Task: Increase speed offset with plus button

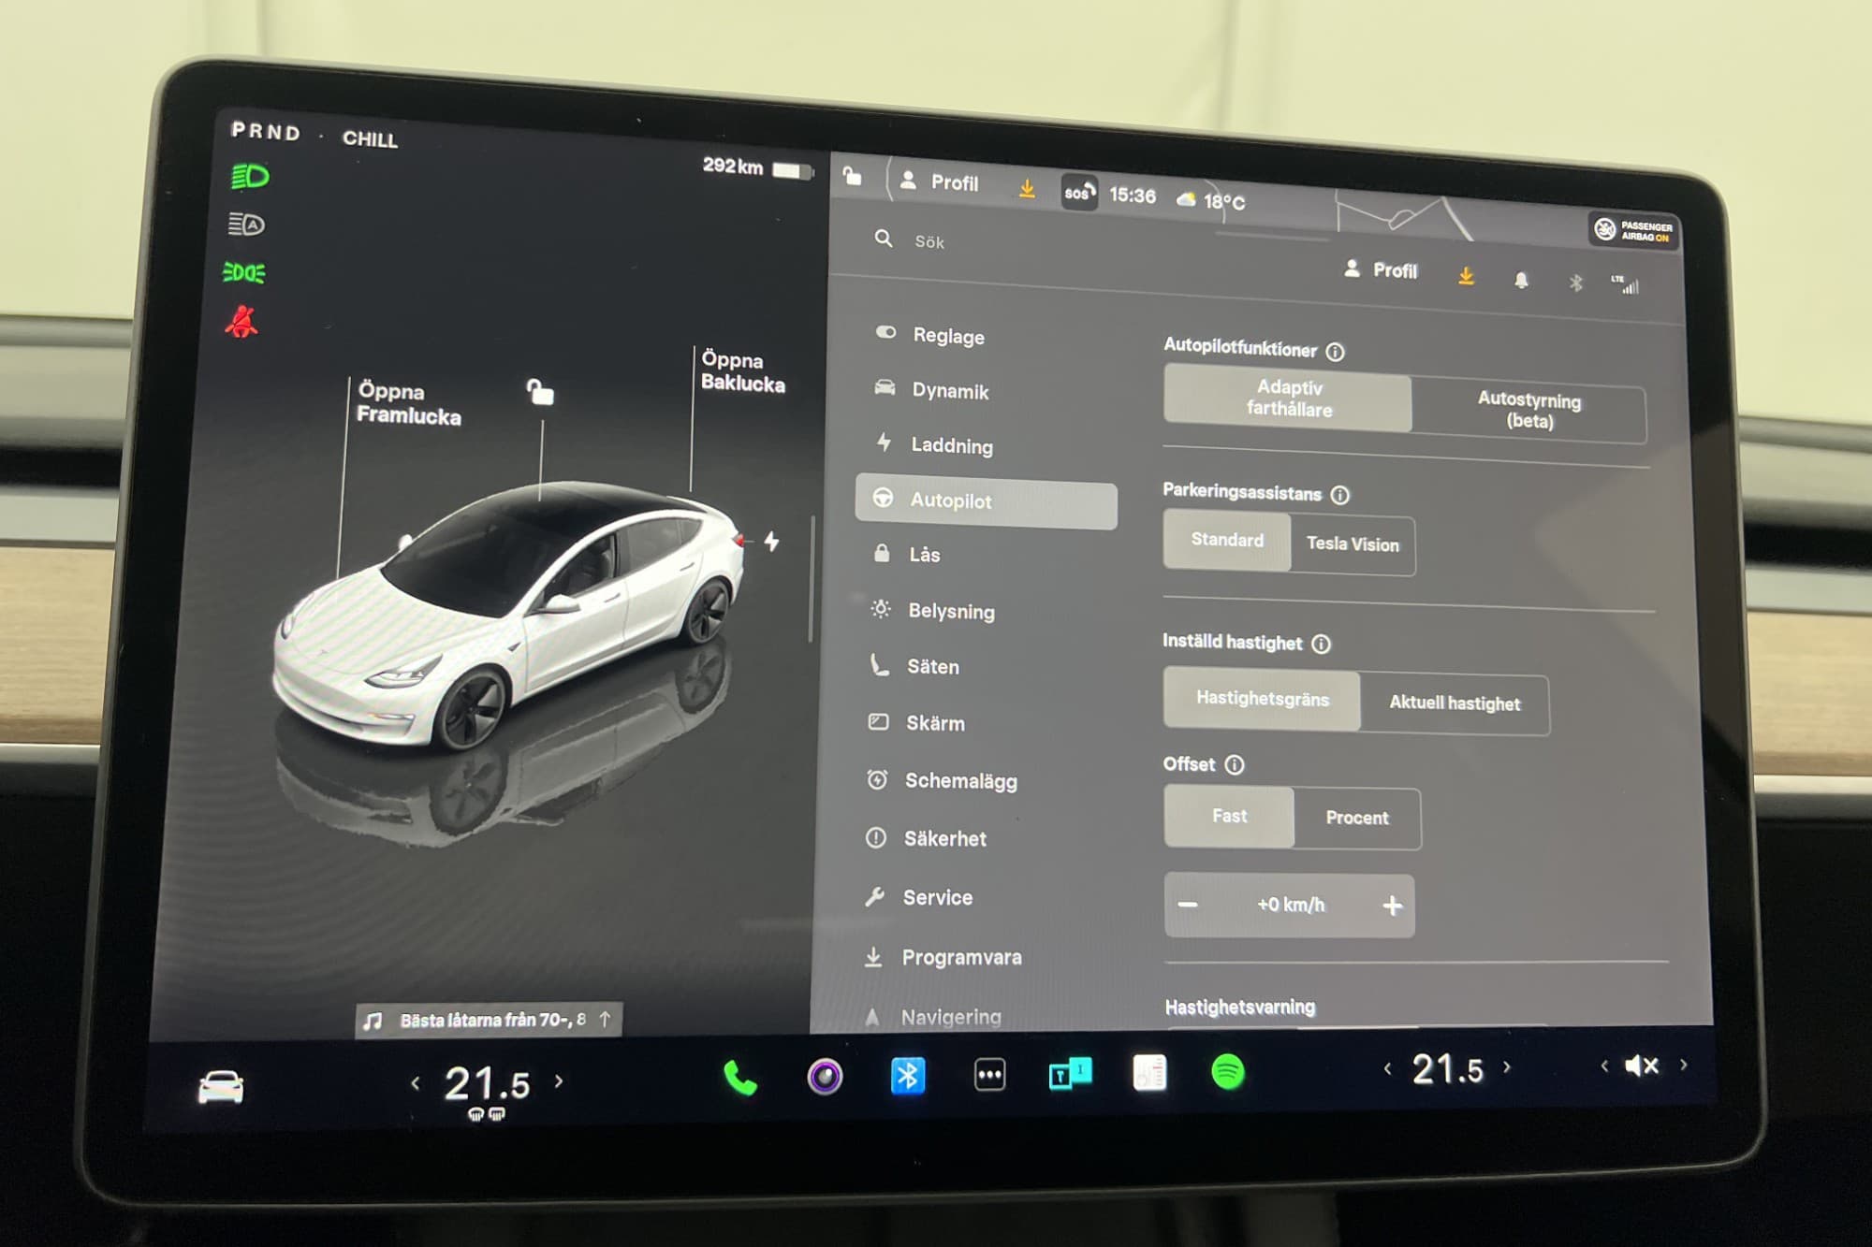Action: pos(1392,906)
